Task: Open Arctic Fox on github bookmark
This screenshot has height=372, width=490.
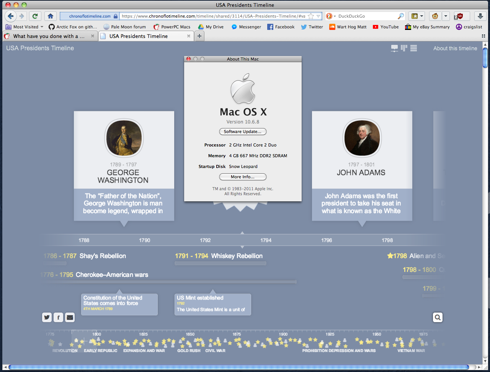Action: point(73,27)
